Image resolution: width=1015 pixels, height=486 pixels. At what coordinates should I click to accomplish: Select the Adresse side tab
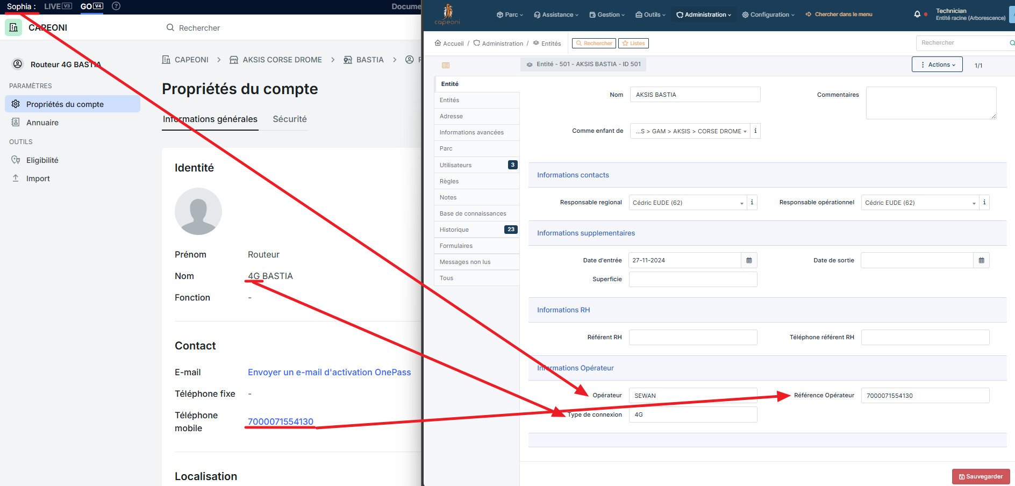click(477, 116)
